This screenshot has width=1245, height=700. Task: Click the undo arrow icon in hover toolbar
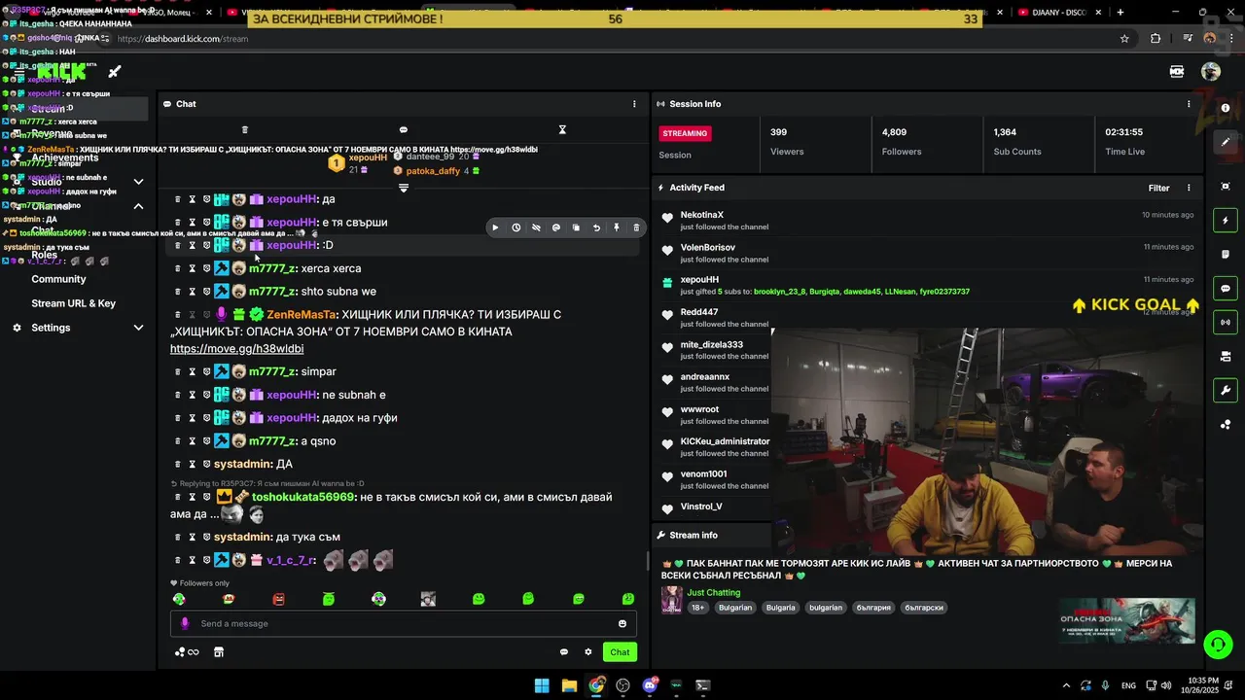point(596,227)
